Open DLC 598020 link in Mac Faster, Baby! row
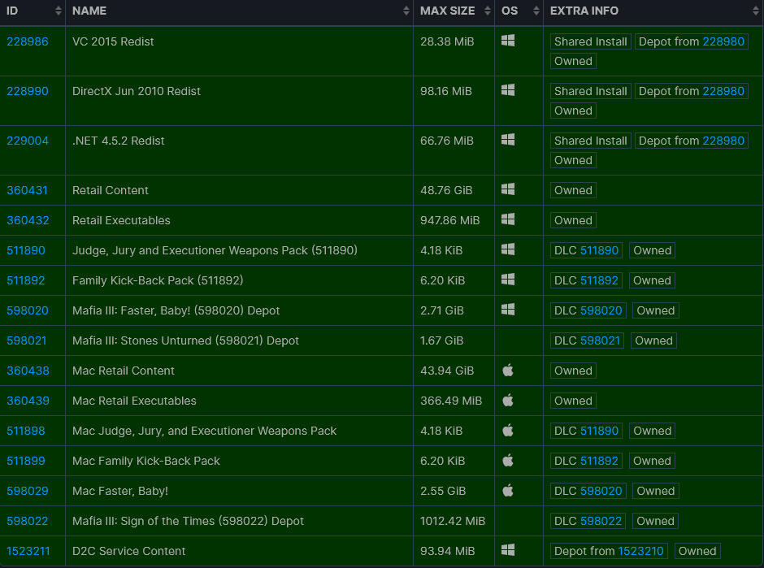 (x=601, y=491)
